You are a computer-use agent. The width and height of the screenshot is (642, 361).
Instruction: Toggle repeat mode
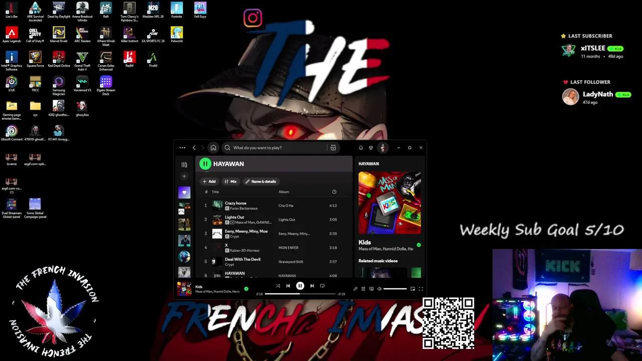point(322,286)
